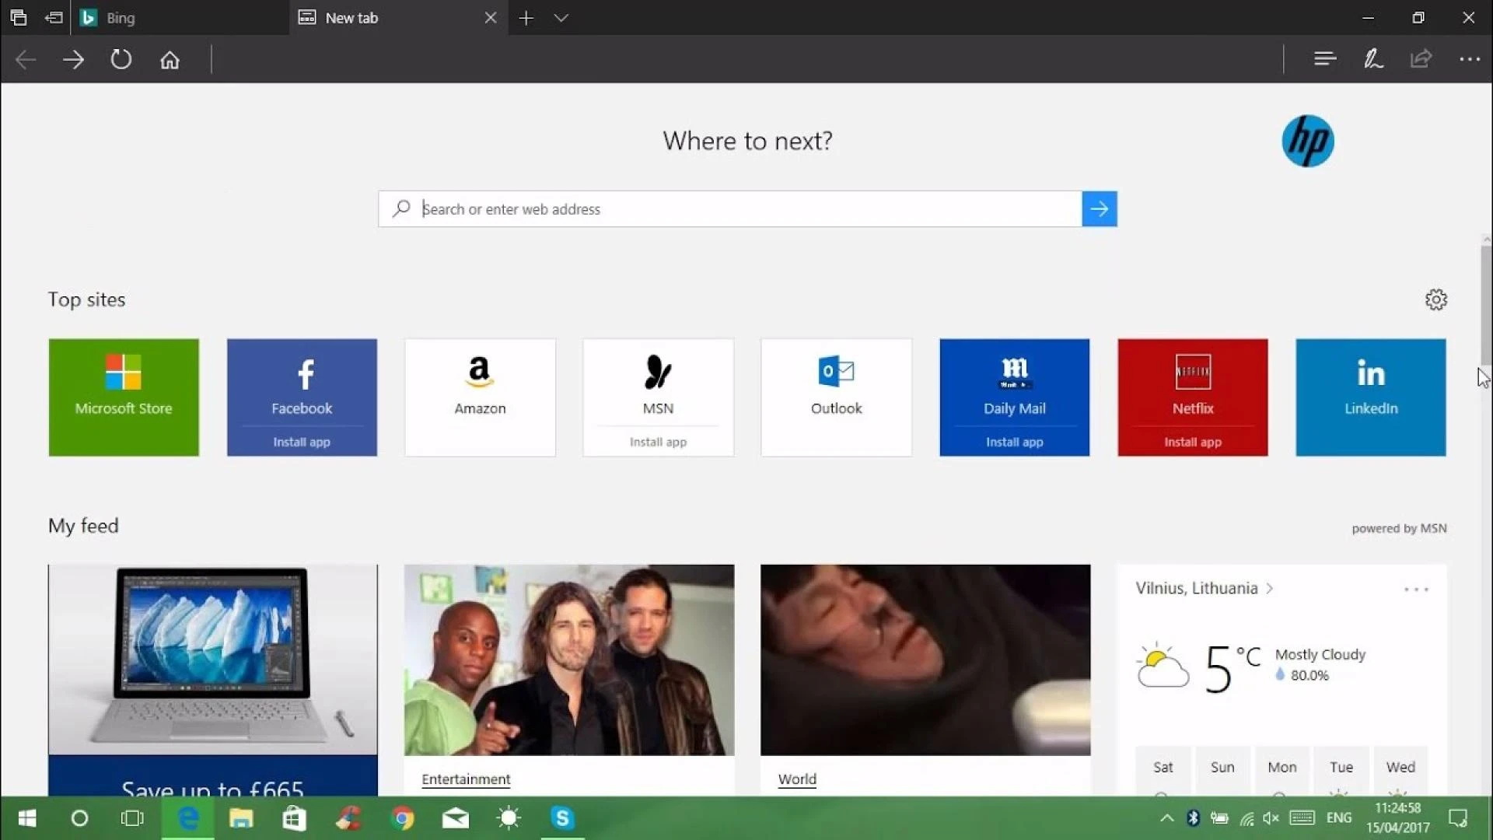Refresh the current page
The width and height of the screenshot is (1493, 840).
(x=121, y=60)
